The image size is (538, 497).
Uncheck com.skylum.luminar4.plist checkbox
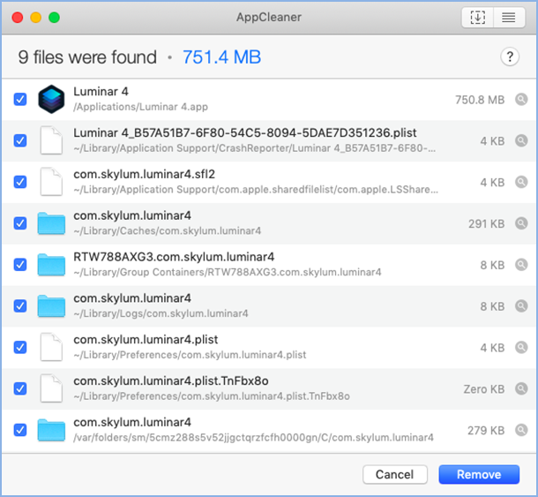[x=20, y=347]
